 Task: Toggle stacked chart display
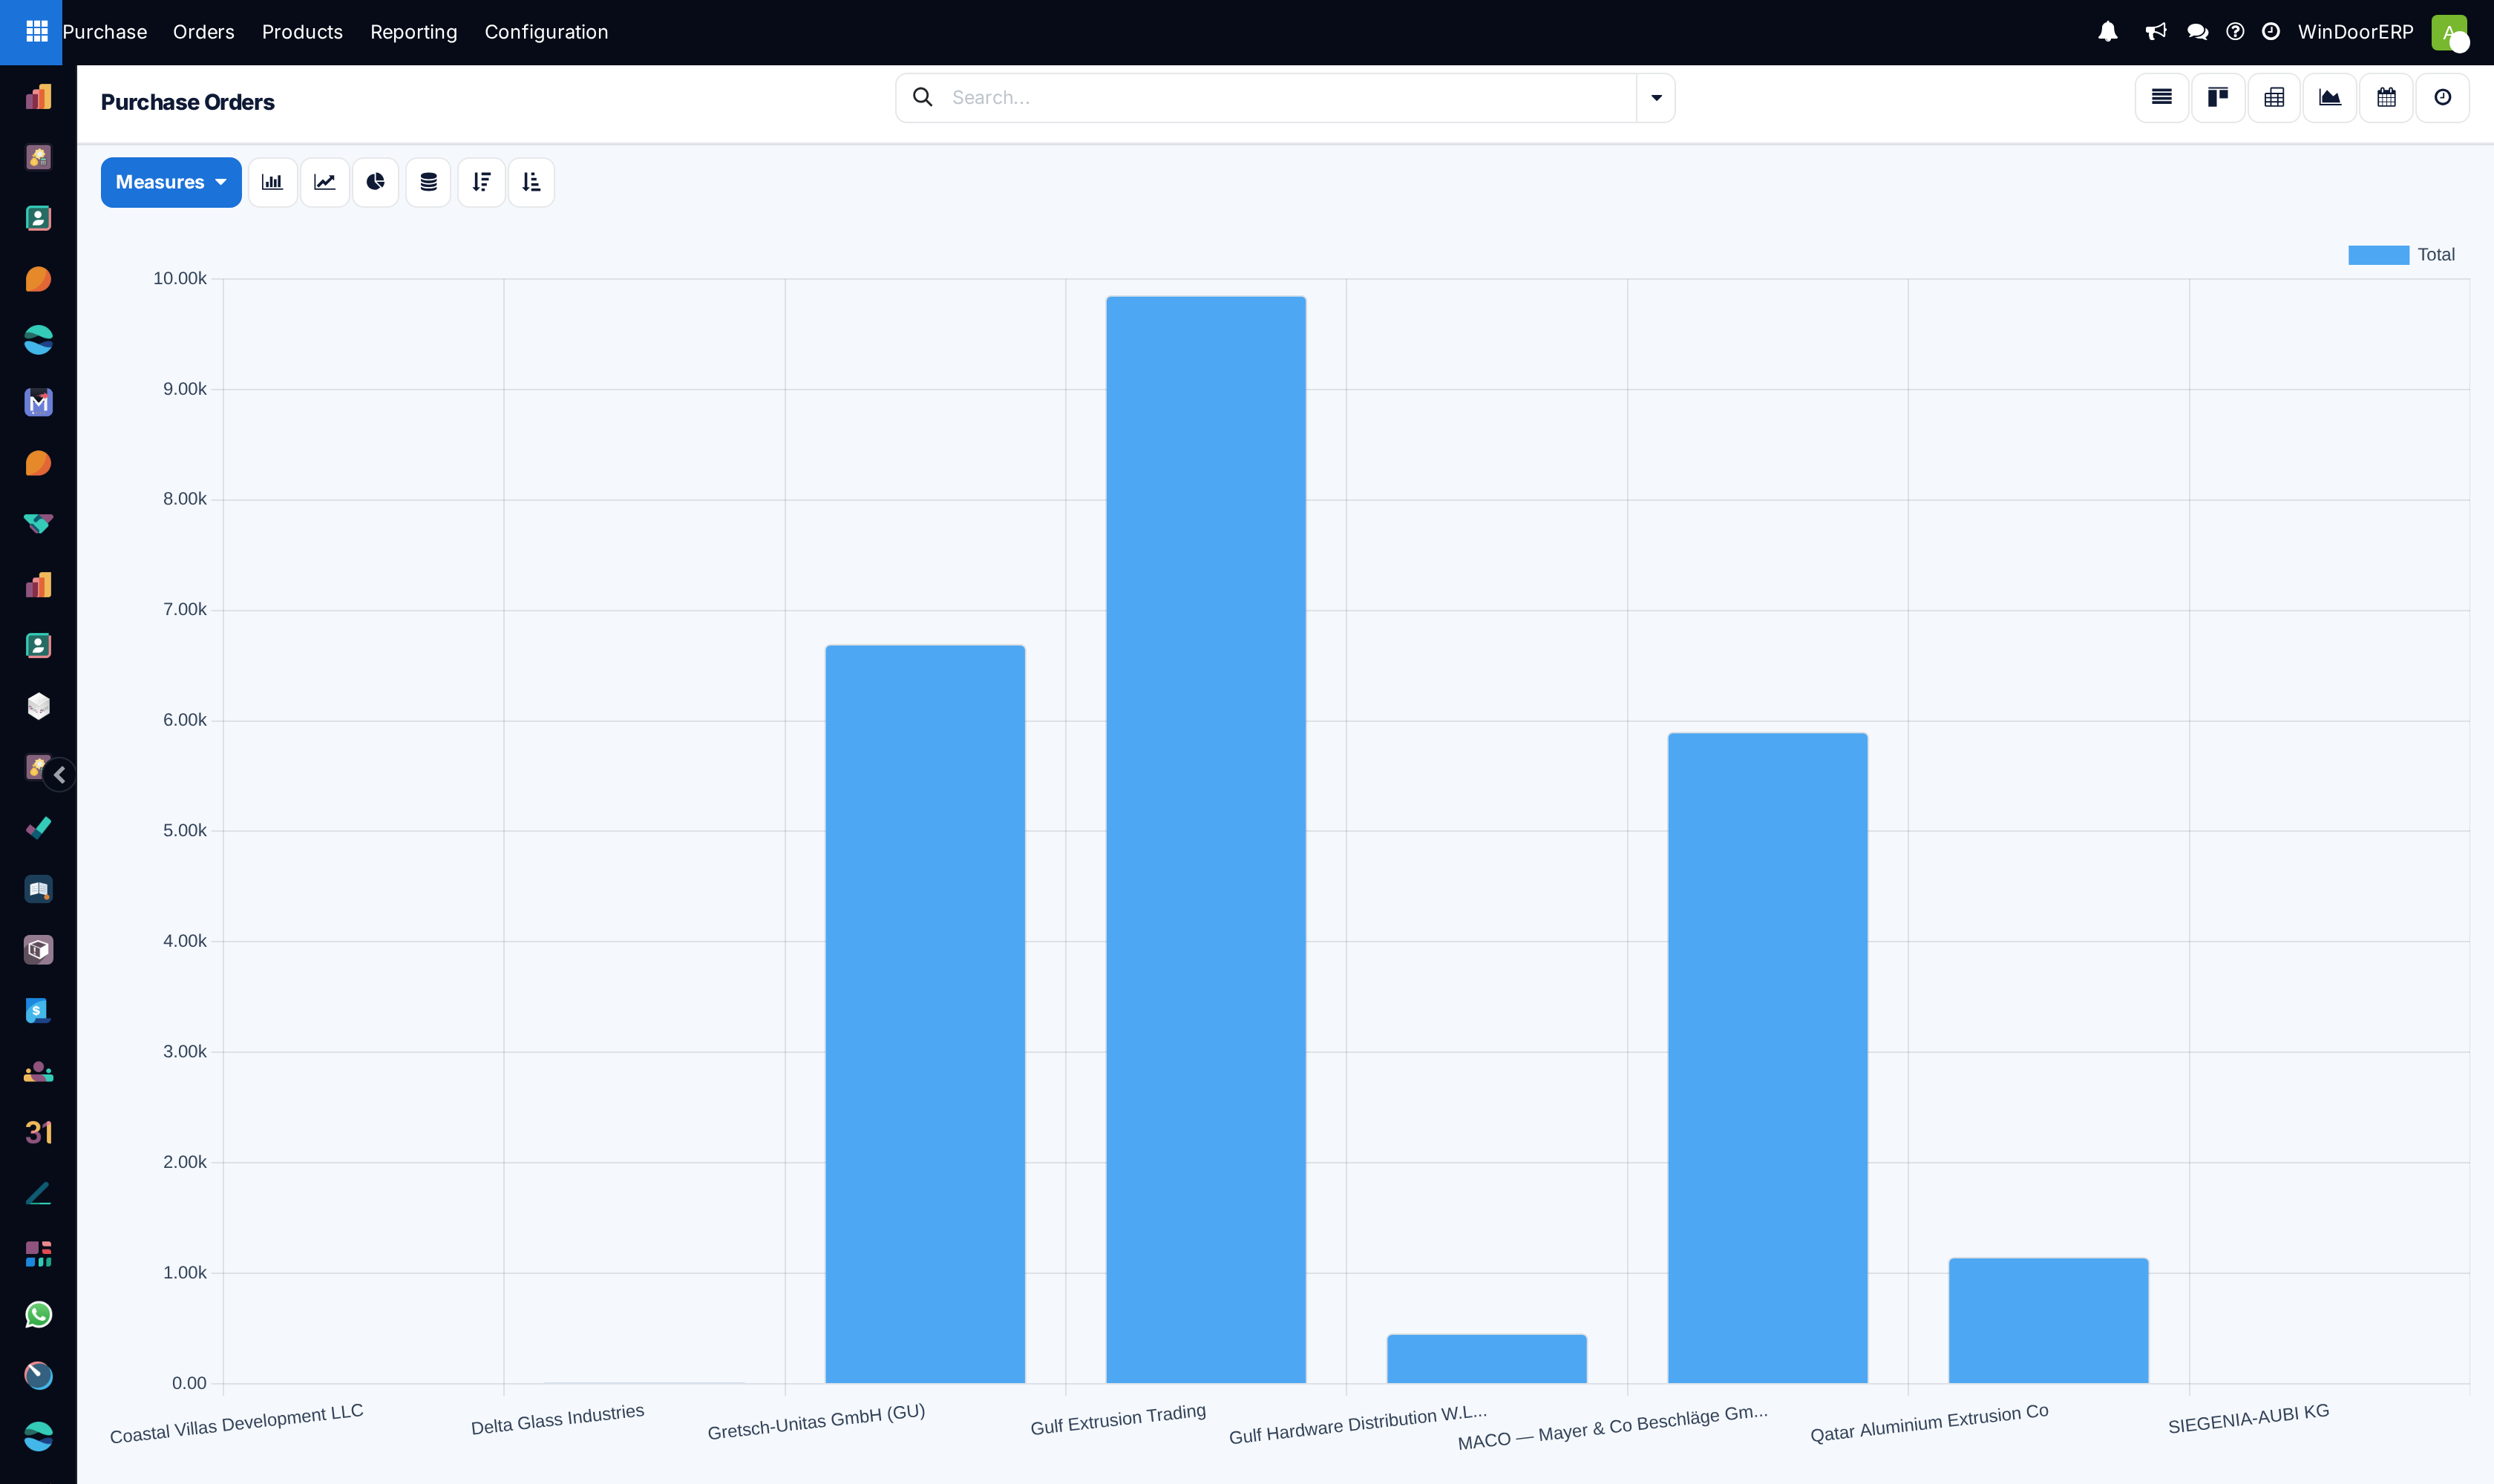click(428, 182)
